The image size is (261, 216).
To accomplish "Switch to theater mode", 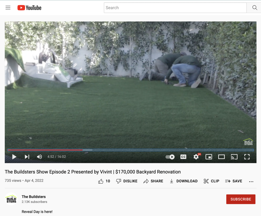I will [221, 157].
